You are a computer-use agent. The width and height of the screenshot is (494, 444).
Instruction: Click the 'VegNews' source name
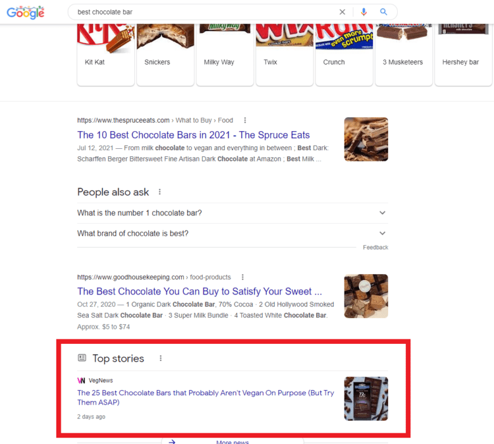[101, 381]
